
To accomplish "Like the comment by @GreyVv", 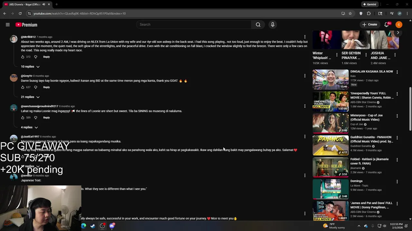I will click(x=23, y=87).
